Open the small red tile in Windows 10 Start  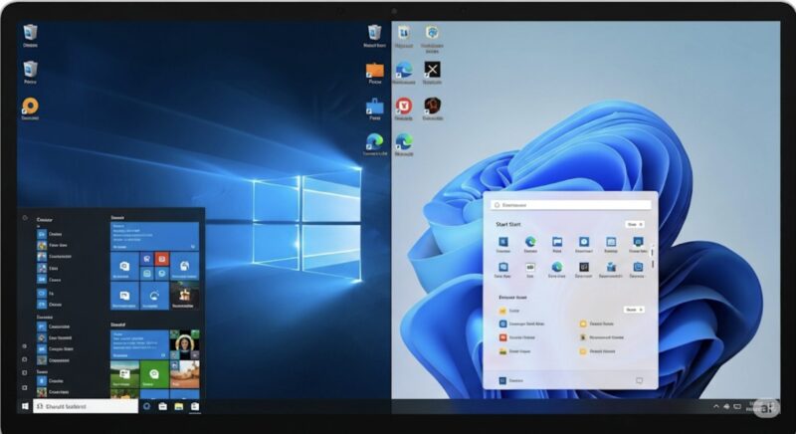(162, 259)
